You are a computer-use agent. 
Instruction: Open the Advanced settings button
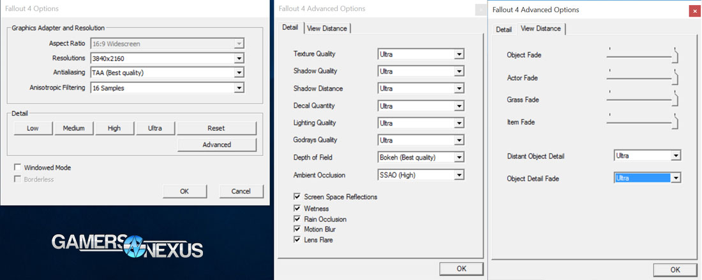(217, 144)
